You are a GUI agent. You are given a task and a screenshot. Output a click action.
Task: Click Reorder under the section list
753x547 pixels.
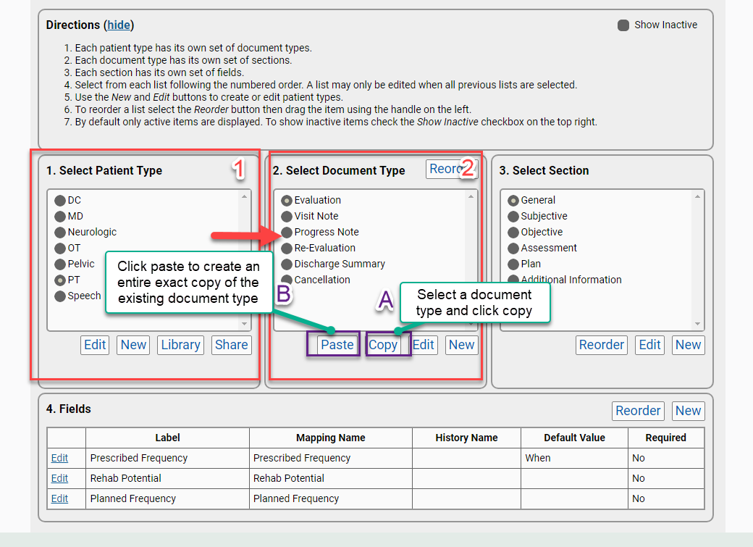(601, 345)
